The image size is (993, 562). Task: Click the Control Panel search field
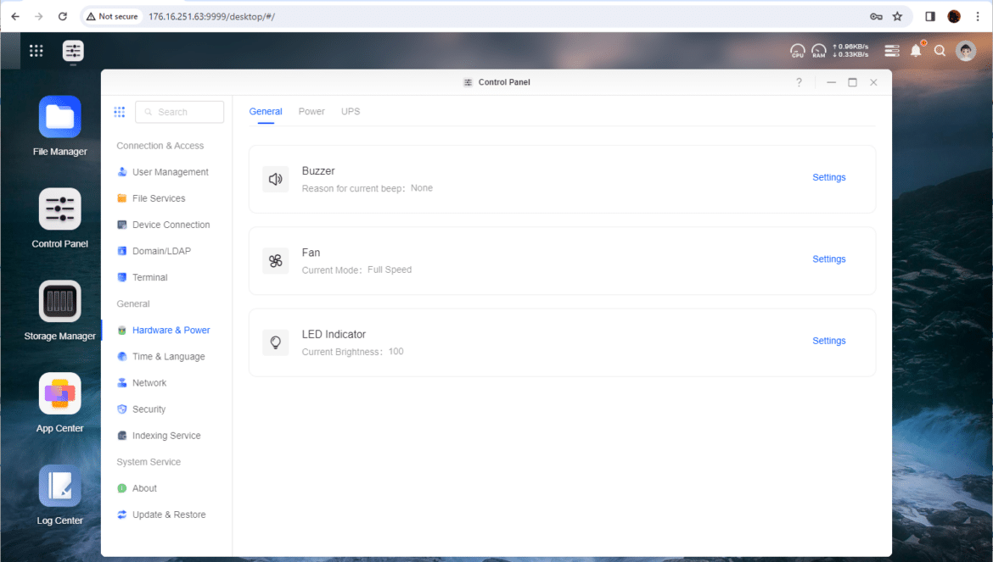click(179, 112)
